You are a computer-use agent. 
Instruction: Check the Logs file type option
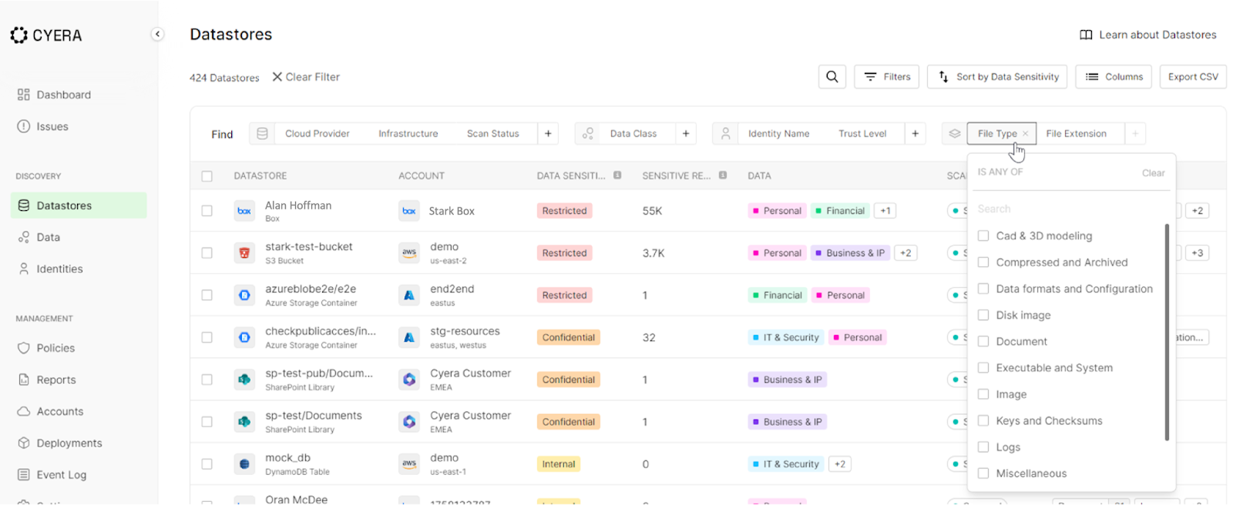click(x=983, y=446)
